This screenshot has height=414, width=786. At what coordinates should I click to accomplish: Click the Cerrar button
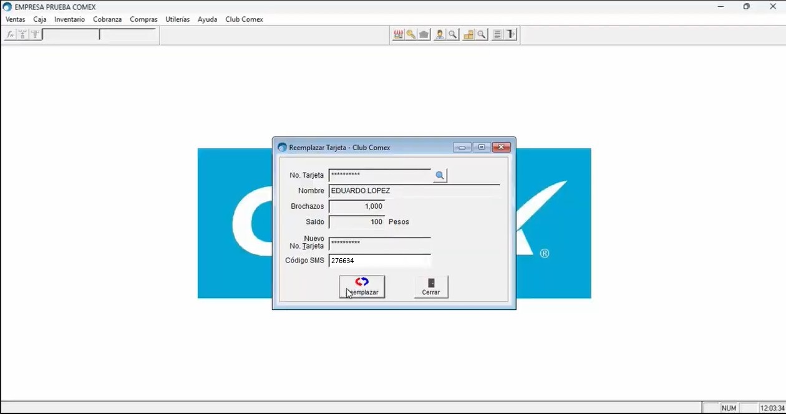431,287
